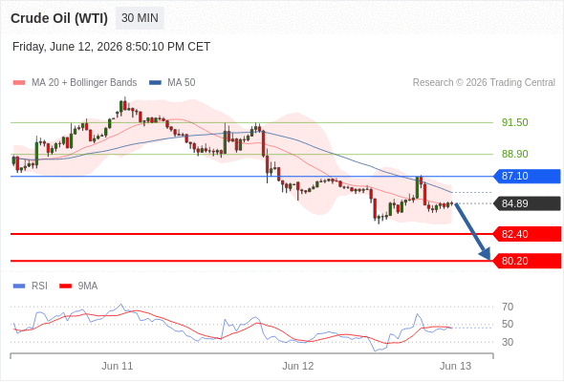Viewport: 564px width, 382px height.
Task: Click the 84.89 current price tag
Action: (x=528, y=203)
